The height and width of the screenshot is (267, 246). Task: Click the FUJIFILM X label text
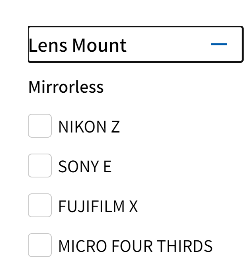98,207
